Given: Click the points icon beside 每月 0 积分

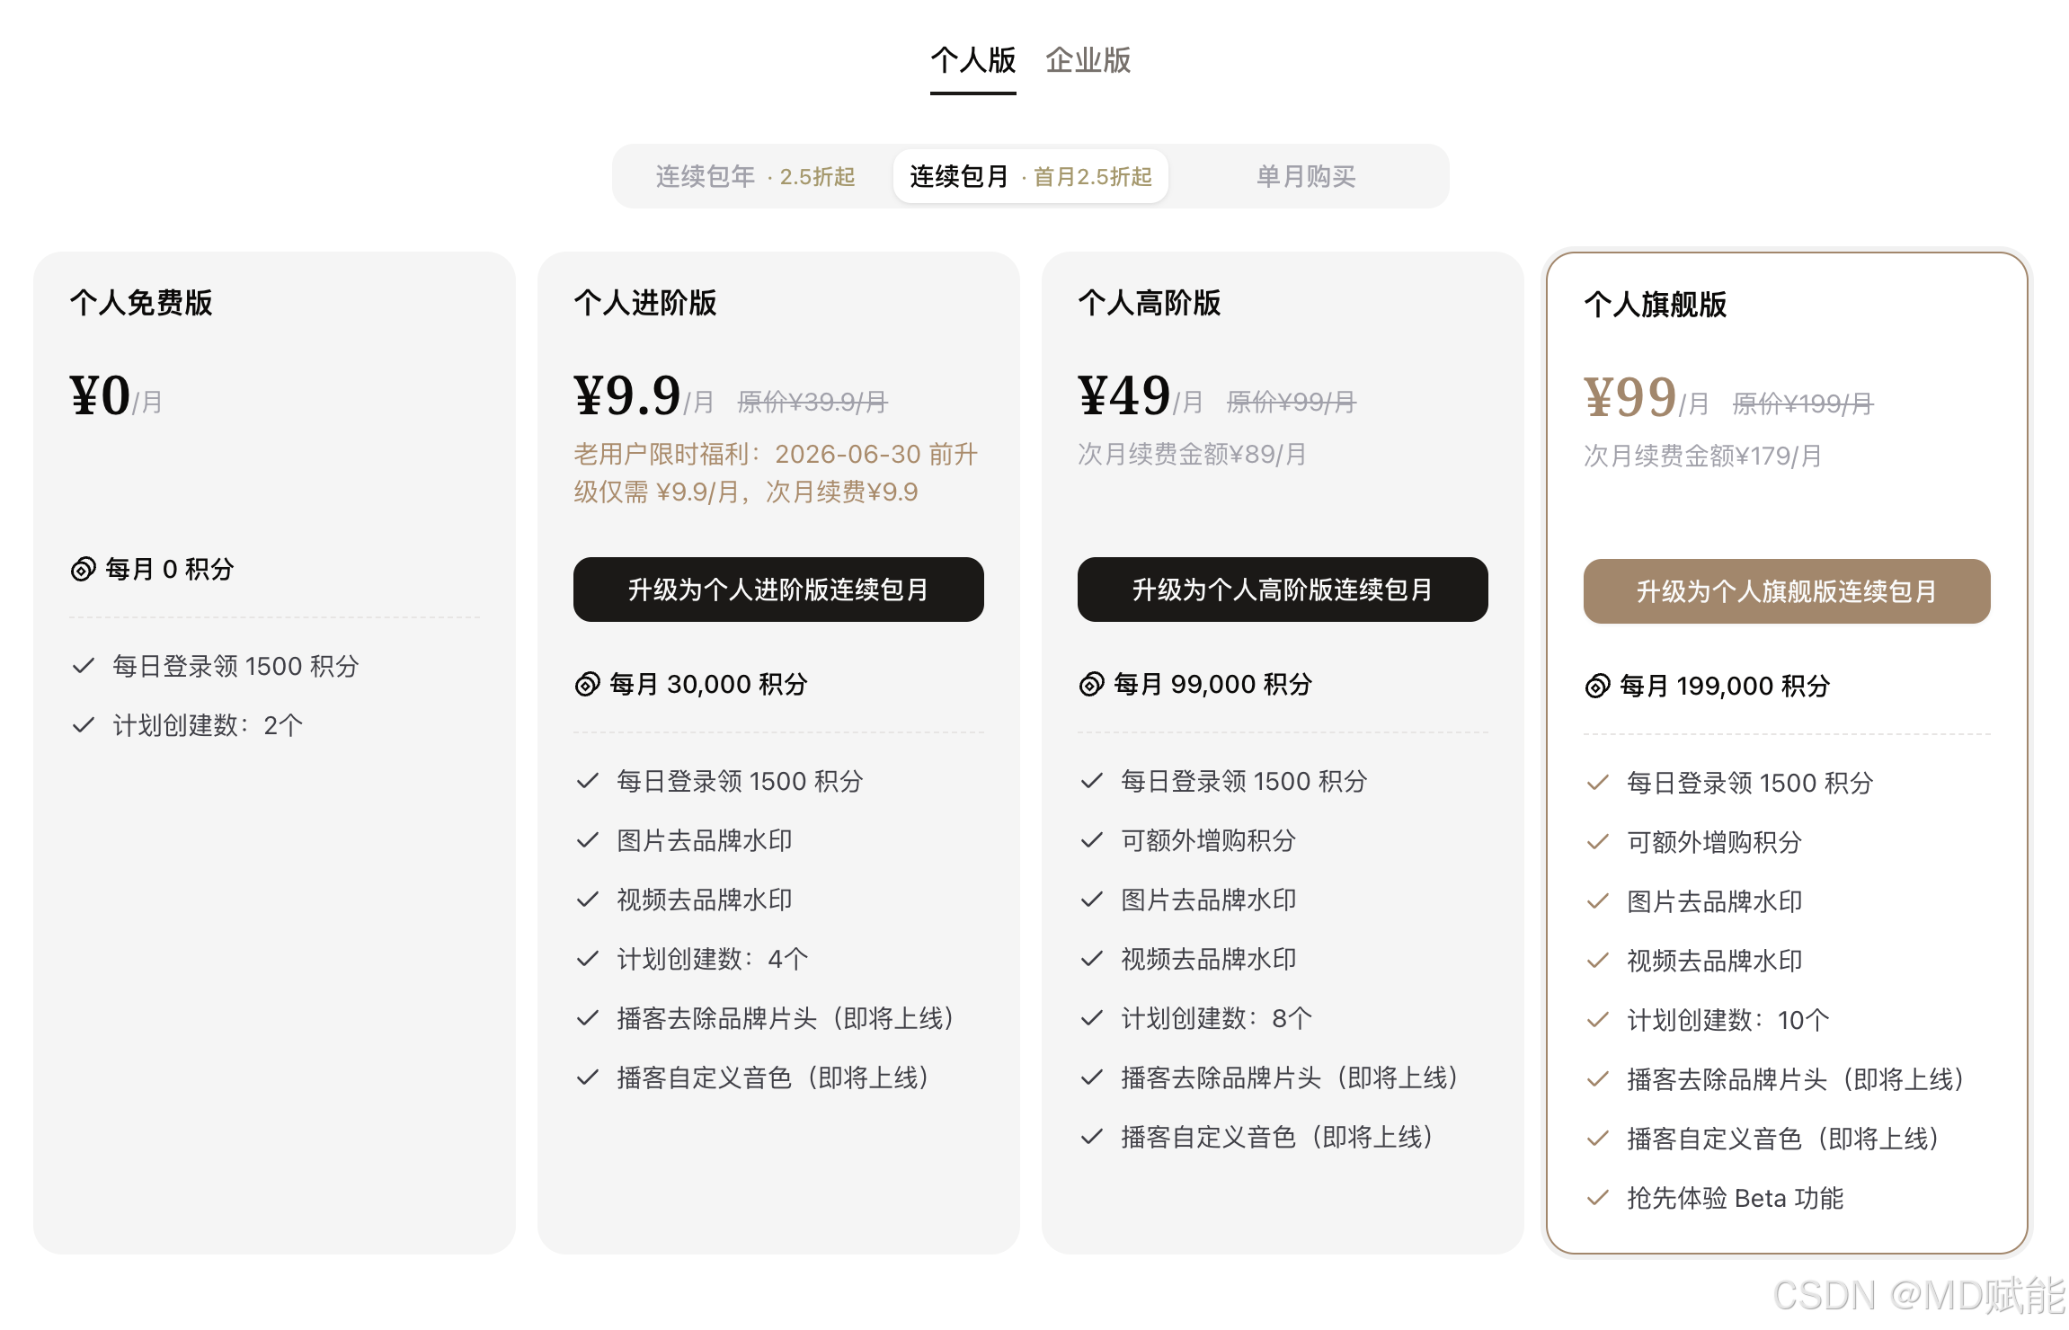Looking at the screenshot, I should (x=83, y=568).
